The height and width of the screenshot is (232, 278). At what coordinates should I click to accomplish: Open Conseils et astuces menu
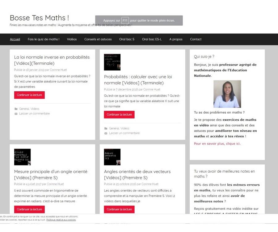click(98, 39)
